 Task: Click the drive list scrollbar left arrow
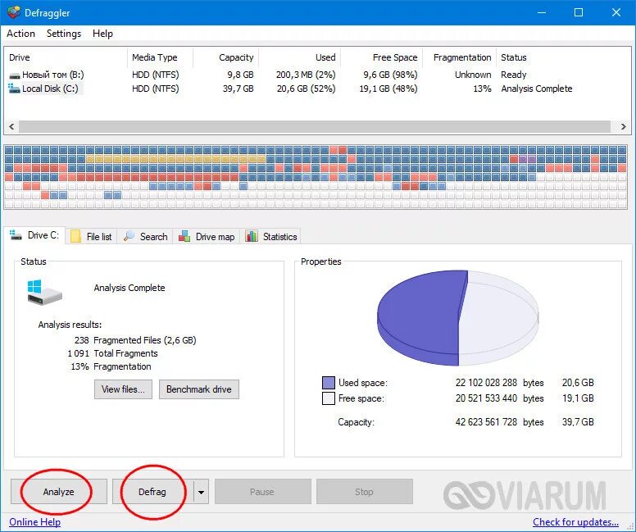[11, 126]
